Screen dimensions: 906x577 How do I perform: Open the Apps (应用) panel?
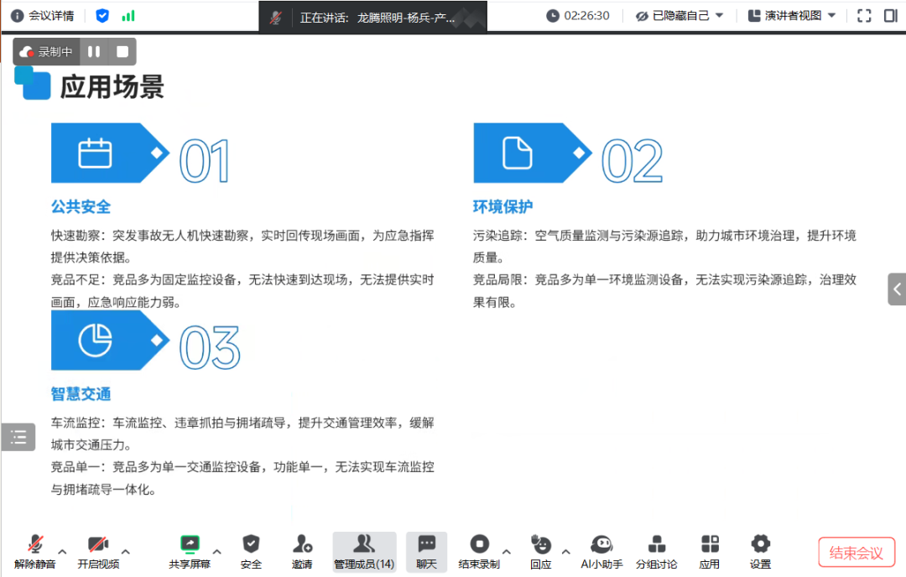tap(710, 550)
